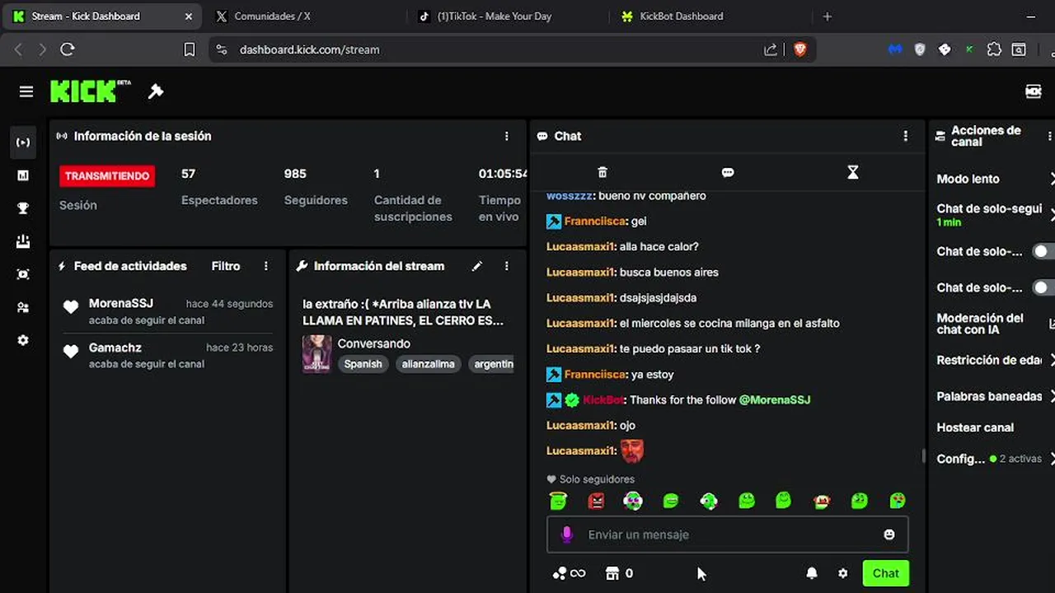Click the notification bell below the chat
The height and width of the screenshot is (593, 1055).
[x=812, y=573]
